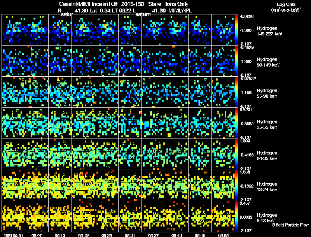Click the 0.4163 color scale value
This screenshot has width=311, height=237.
pos(247,155)
